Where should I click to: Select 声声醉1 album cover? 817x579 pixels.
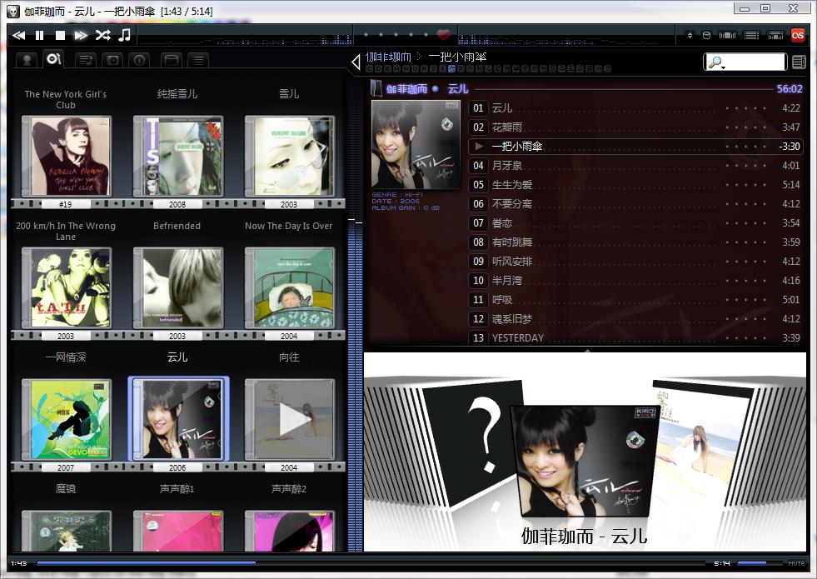(178, 531)
